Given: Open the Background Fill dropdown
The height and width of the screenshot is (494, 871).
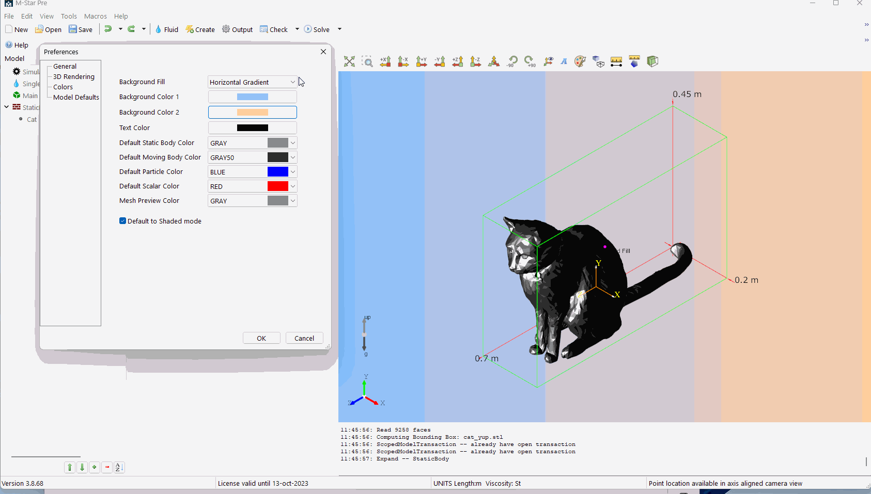Looking at the screenshot, I should tap(252, 82).
